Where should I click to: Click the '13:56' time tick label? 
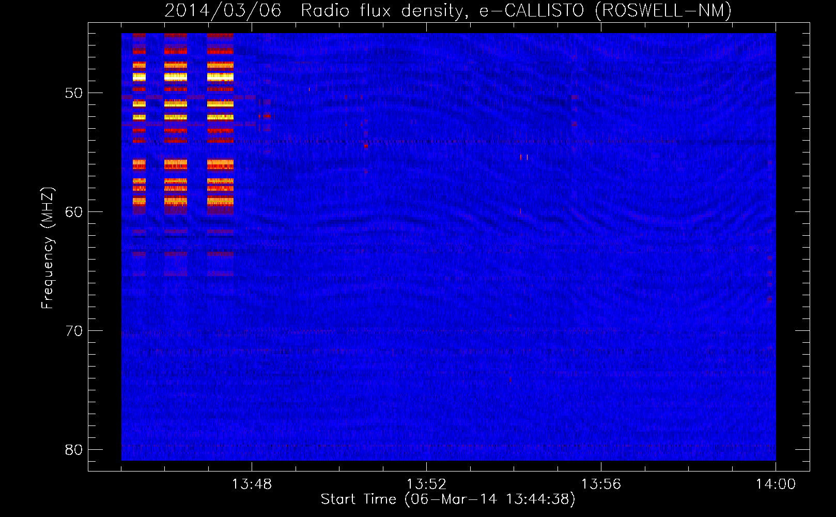pos(601,484)
